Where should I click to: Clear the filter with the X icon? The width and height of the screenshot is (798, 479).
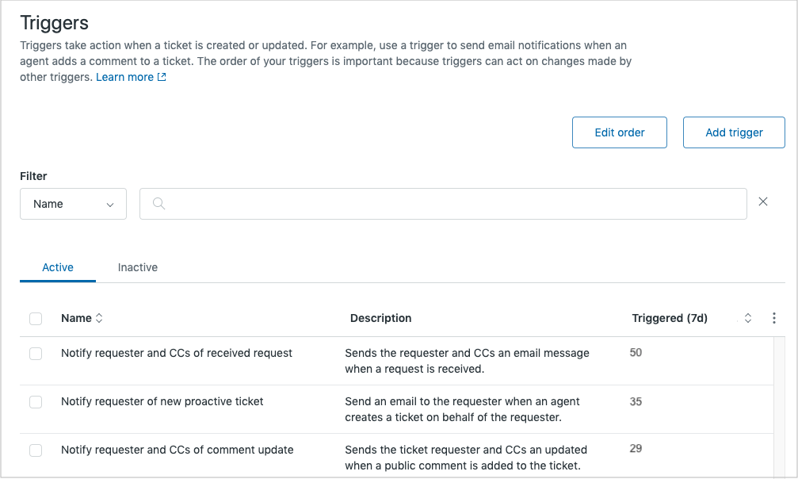click(x=763, y=202)
